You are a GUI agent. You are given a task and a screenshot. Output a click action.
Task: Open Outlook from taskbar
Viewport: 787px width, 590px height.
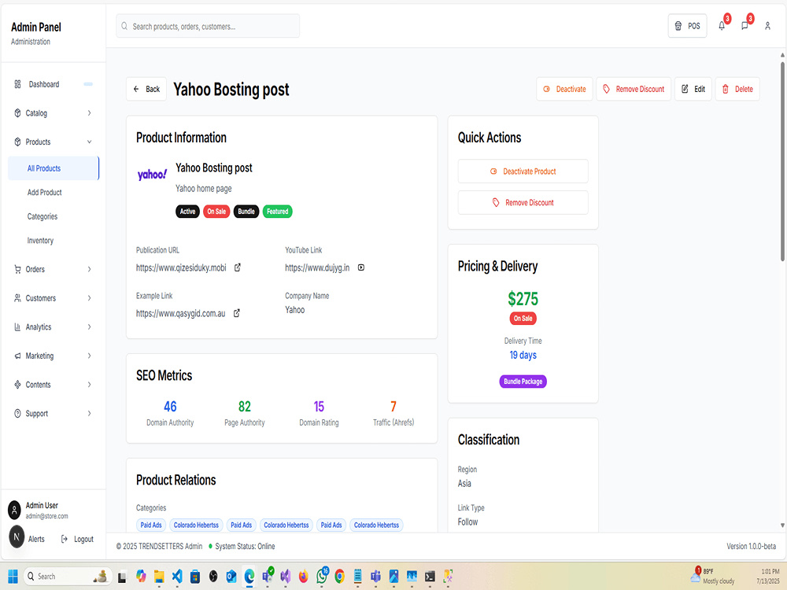point(231,577)
